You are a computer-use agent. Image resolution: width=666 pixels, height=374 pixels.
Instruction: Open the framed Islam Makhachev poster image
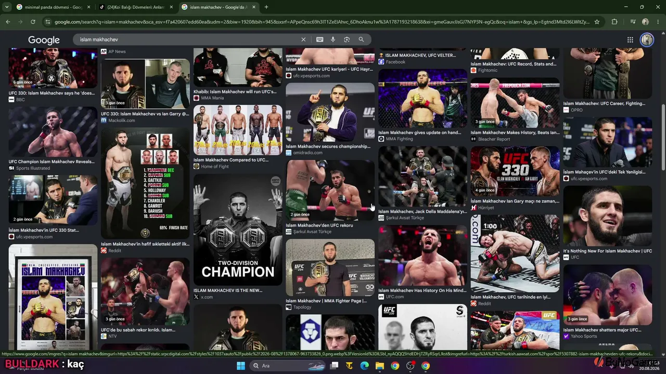click(53, 298)
